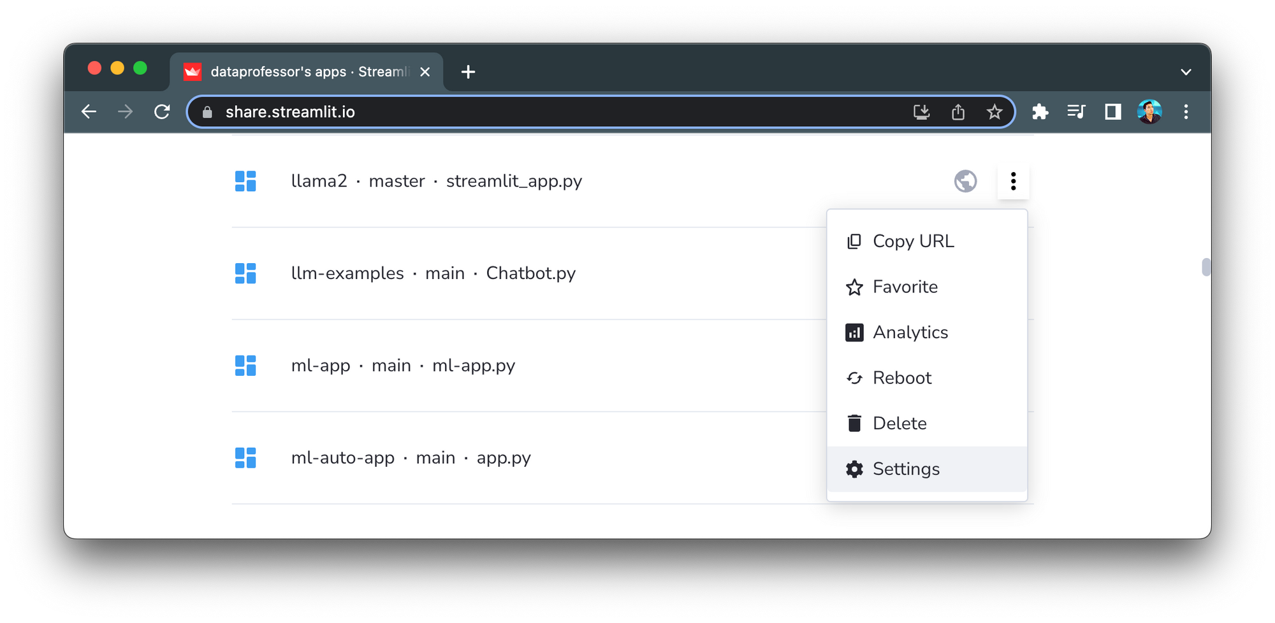This screenshot has height=623, width=1275.
Task: Click the public globe icon for llama2
Action: point(965,181)
